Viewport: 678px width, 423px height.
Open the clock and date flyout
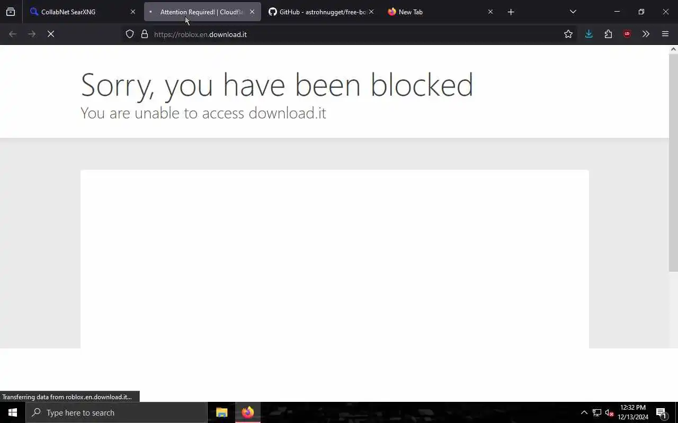[633, 412]
